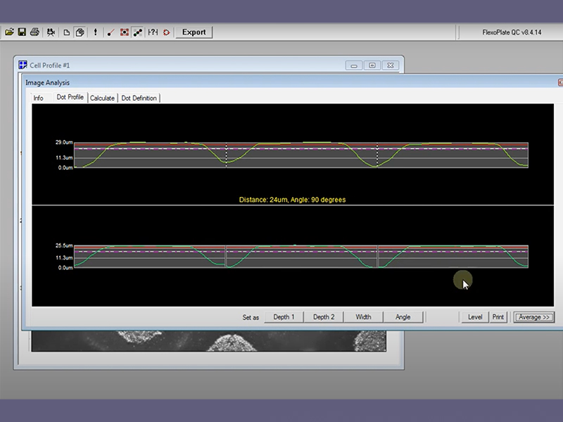Open the Dot Definition tab
This screenshot has height=422, width=563.
click(139, 98)
